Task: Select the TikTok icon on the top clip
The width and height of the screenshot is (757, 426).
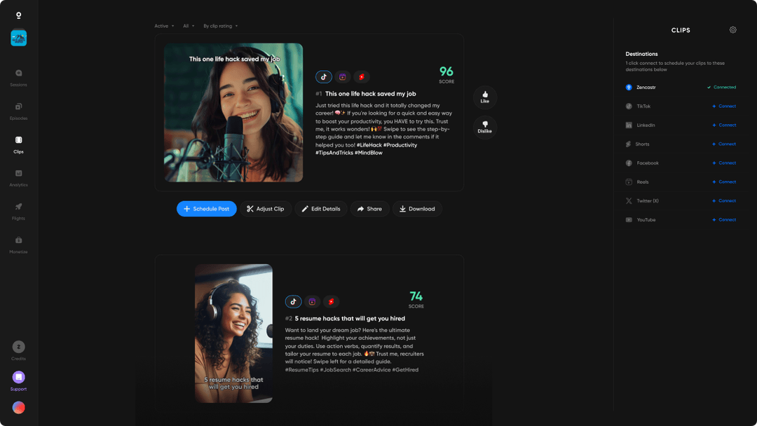Action: point(323,77)
